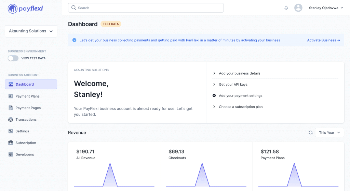Open the This Year period dropdown
This screenshot has height=191, width=350.
coord(329,133)
